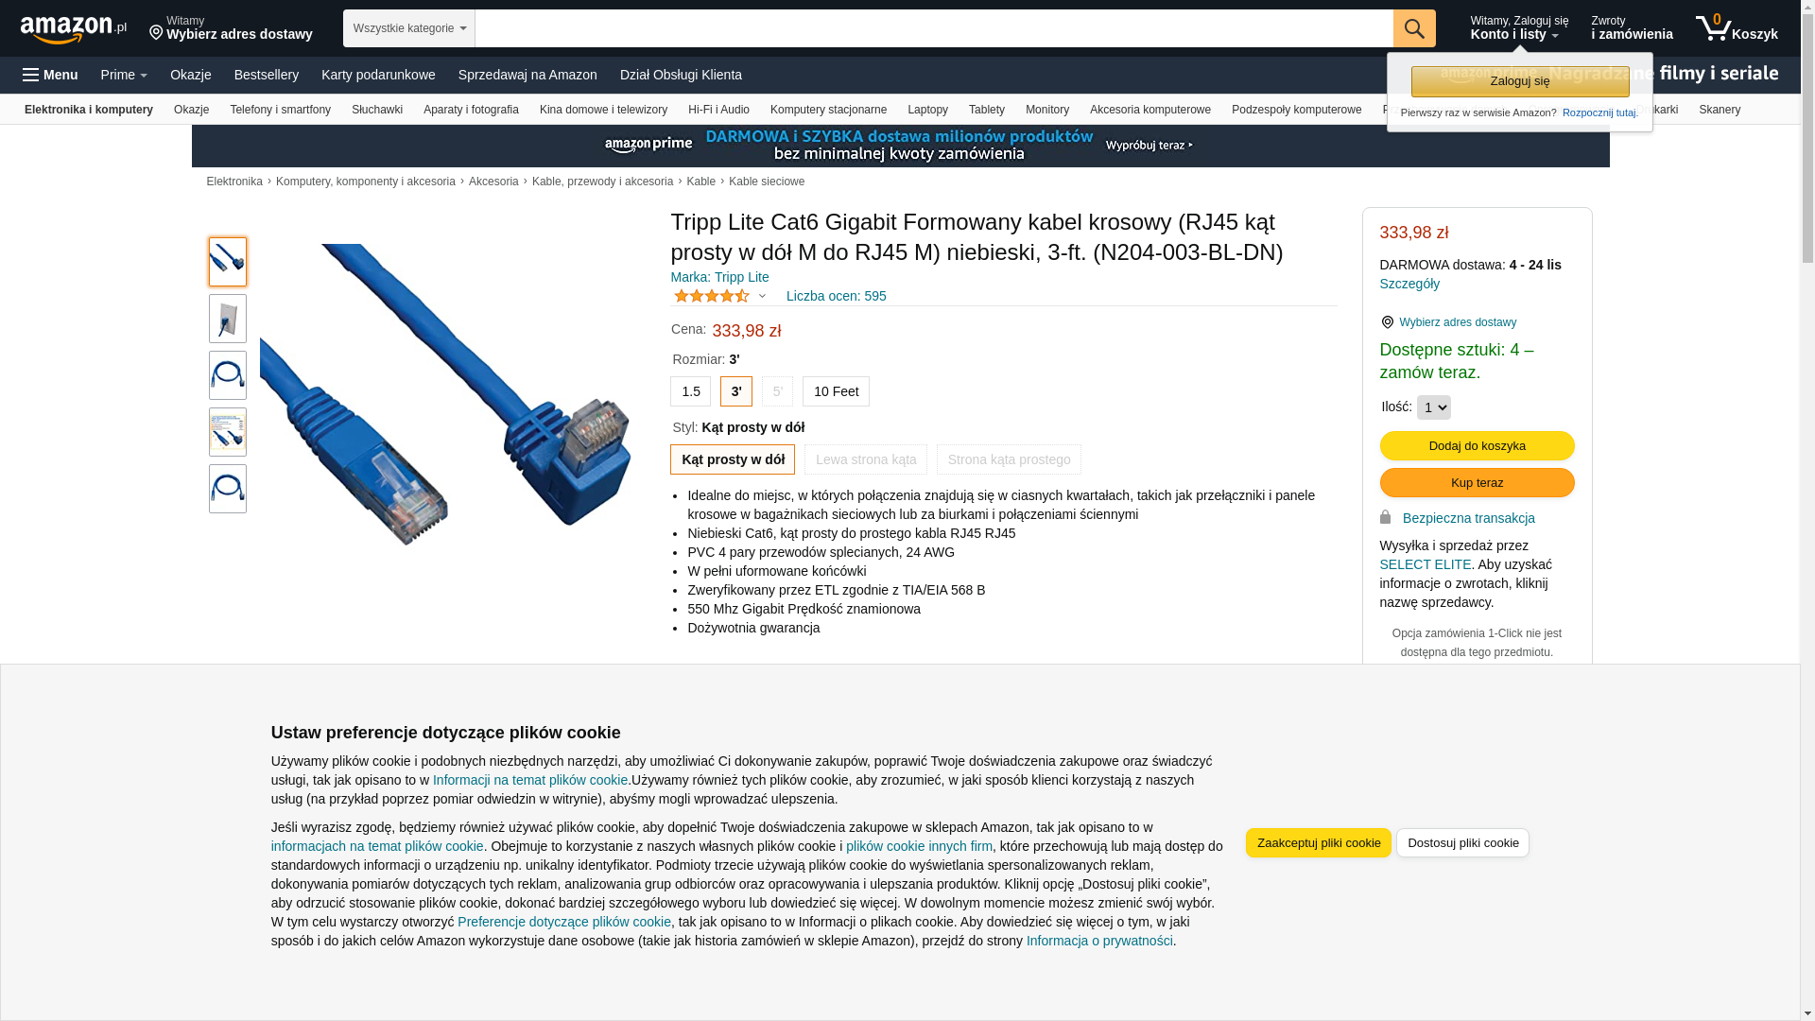Click into the search input field
The image size is (1815, 1021).
934,28
